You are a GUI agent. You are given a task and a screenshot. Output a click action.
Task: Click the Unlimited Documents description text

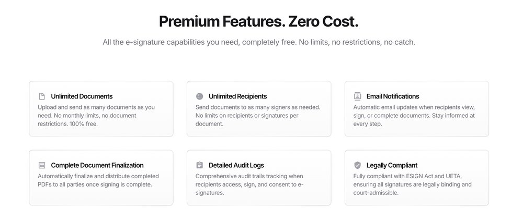96,116
